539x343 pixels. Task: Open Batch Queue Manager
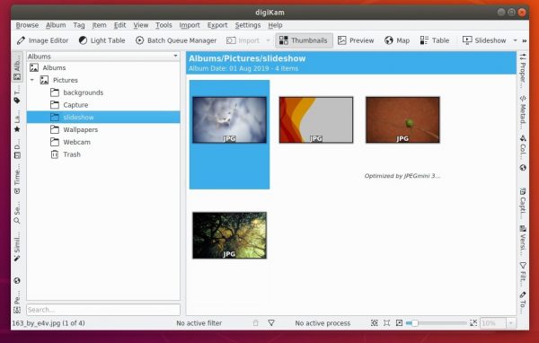coord(176,40)
